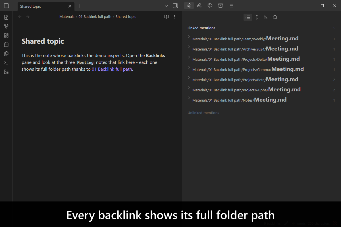Toggle show more context in backlinks

[x=257, y=17]
